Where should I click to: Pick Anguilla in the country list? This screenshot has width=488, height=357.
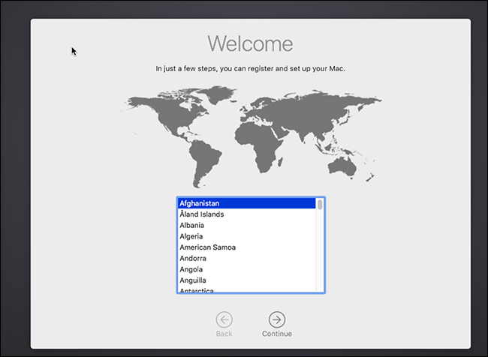247,280
